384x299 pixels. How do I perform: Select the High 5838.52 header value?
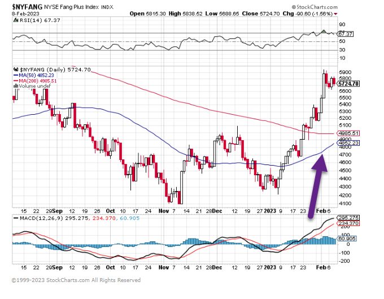point(186,14)
